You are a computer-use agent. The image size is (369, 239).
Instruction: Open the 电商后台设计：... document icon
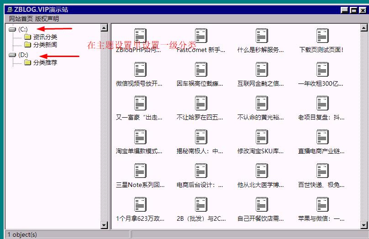tap(201, 171)
